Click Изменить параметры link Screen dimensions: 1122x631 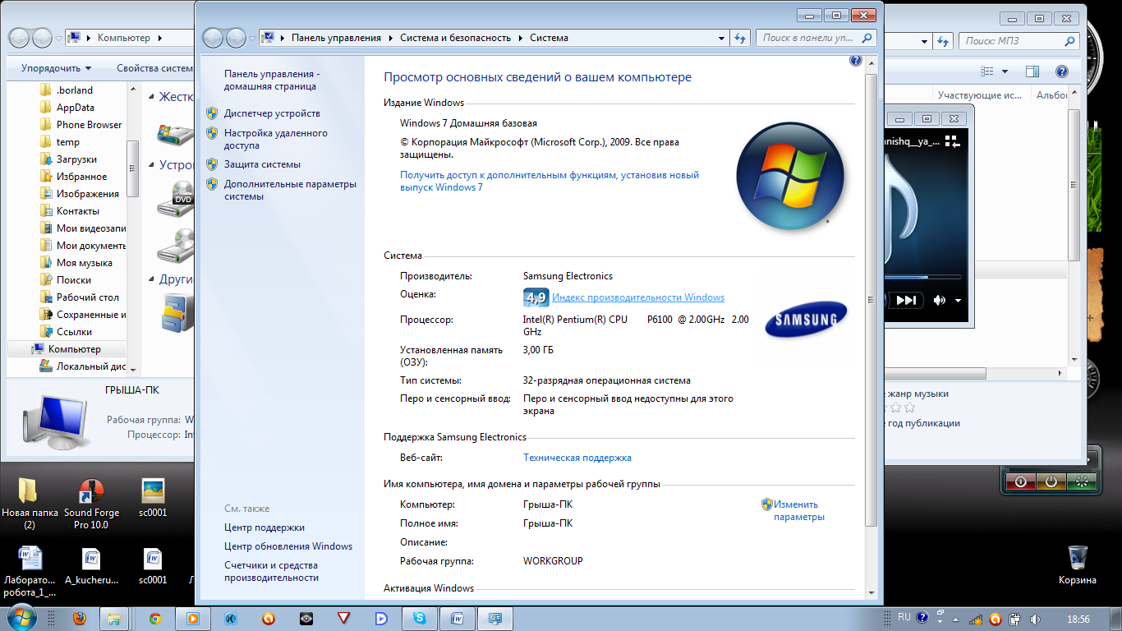(x=798, y=510)
